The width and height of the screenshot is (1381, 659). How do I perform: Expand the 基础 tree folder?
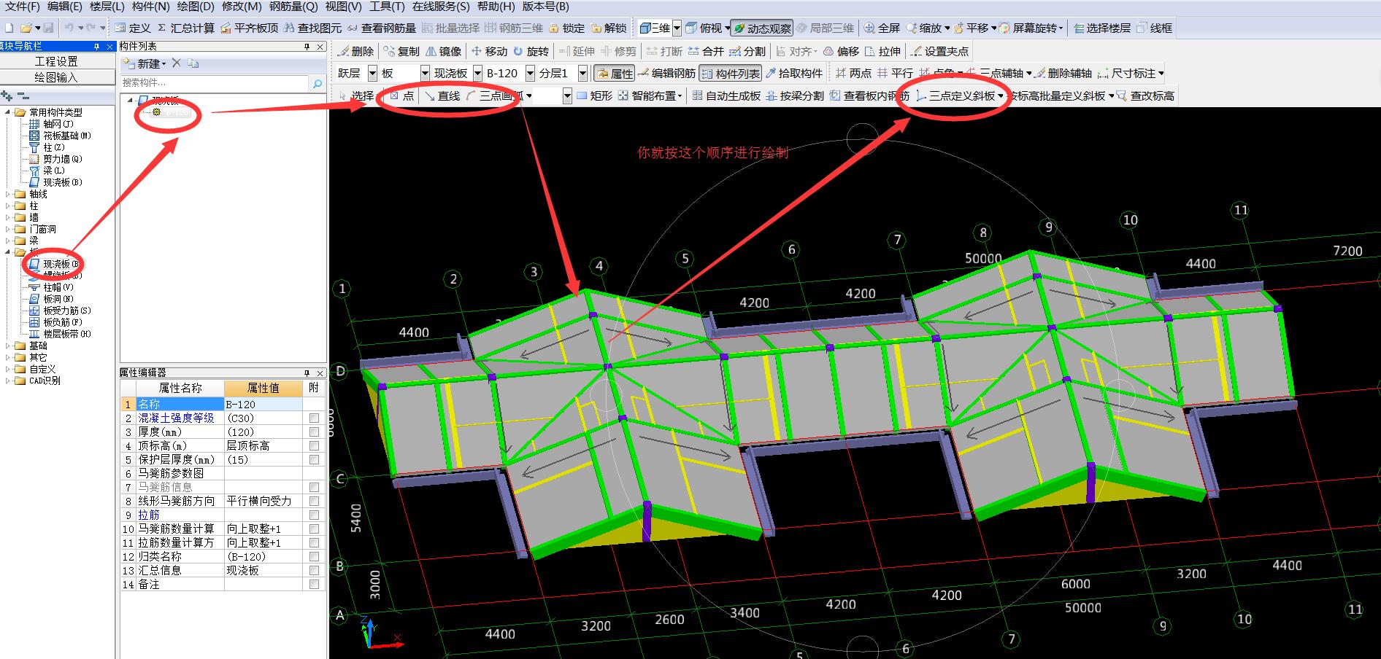pyautogui.click(x=8, y=346)
